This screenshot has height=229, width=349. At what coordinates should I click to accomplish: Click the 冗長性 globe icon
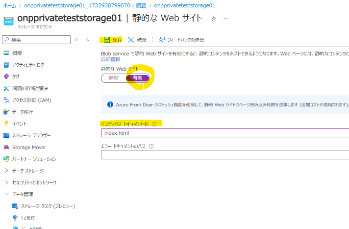pos(15,218)
